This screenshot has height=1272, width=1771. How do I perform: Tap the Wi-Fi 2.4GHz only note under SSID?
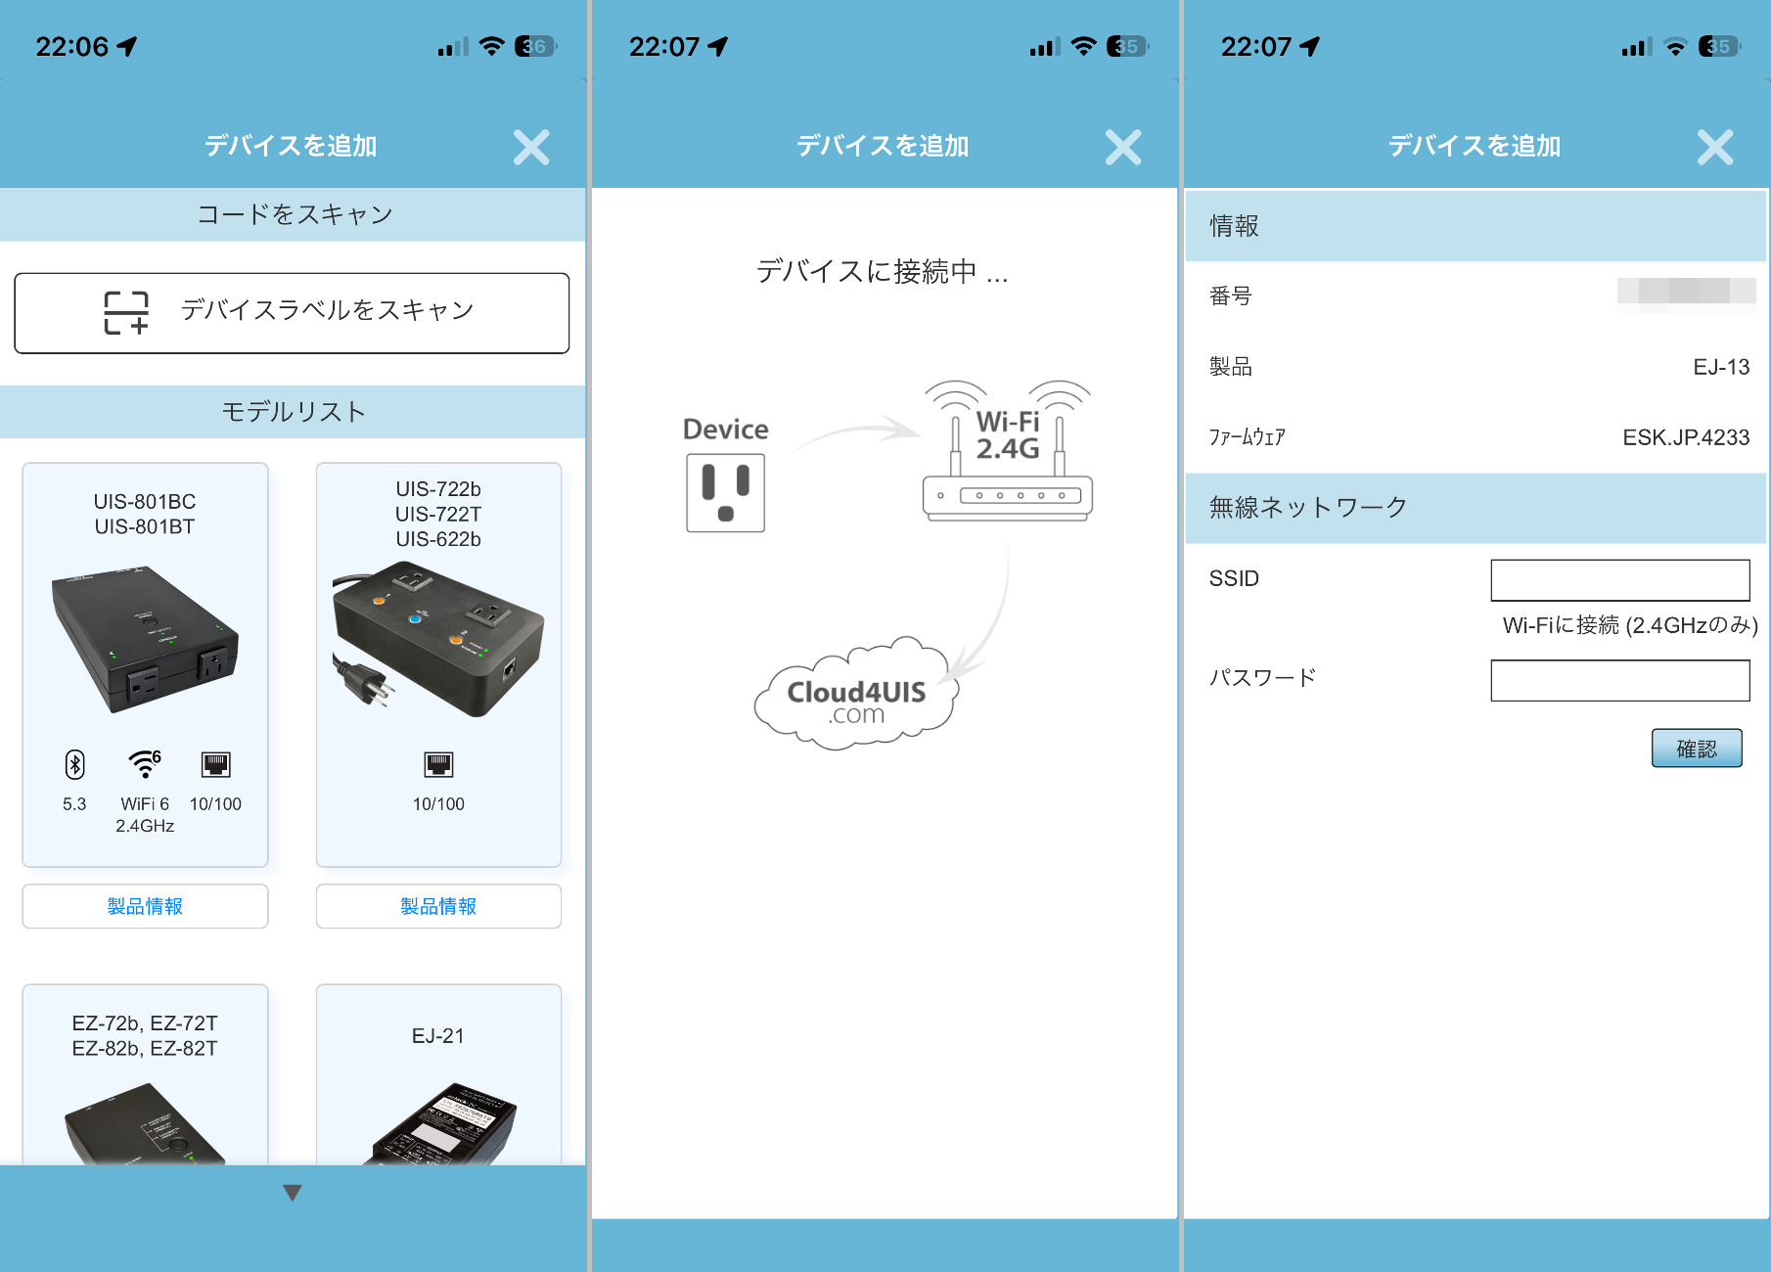[1630, 625]
